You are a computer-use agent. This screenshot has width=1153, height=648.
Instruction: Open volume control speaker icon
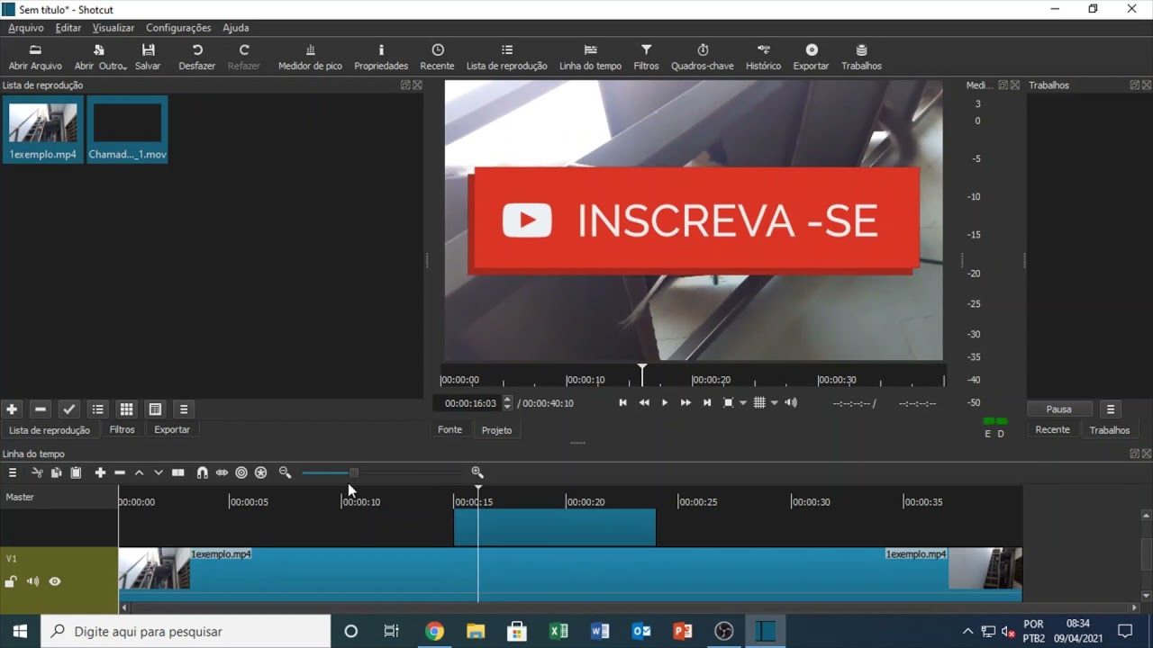[x=791, y=403]
